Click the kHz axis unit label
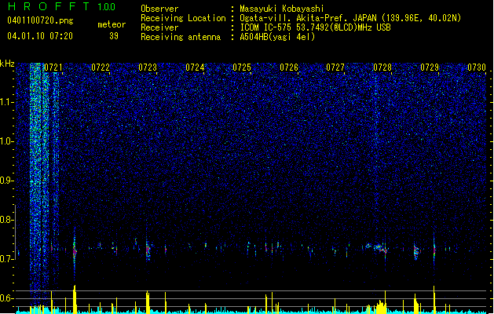Screen dimensions: 494x314 7,64
